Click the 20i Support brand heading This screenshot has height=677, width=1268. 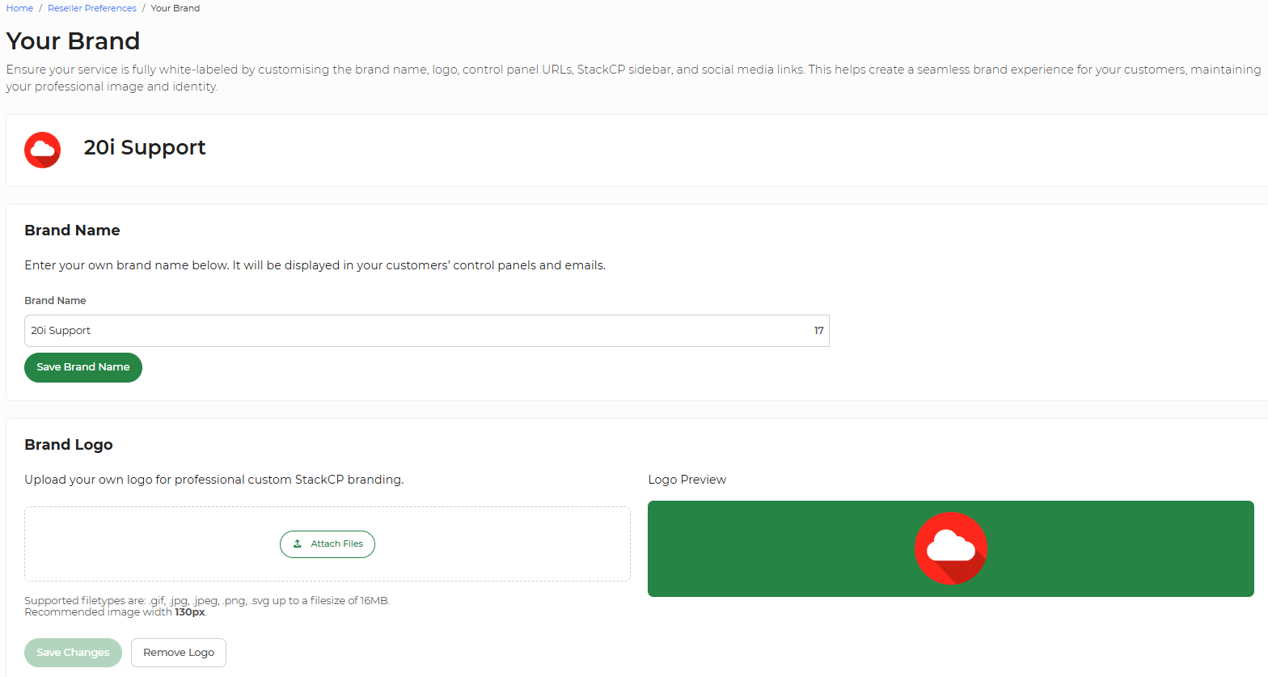tap(145, 147)
